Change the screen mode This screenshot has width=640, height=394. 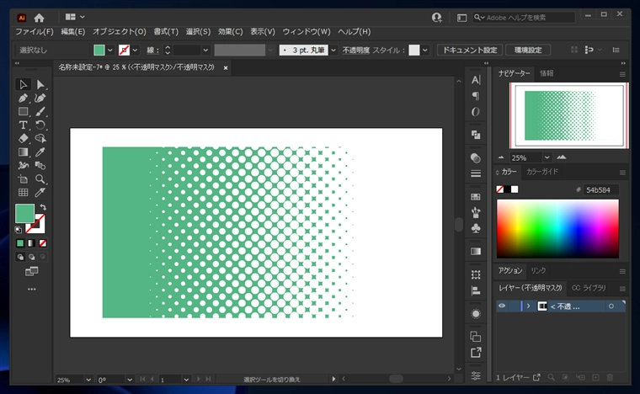point(31,271)
